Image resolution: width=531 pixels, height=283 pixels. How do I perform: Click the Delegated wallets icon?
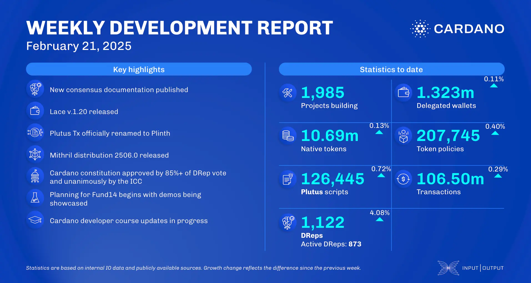tap(403, 93)
